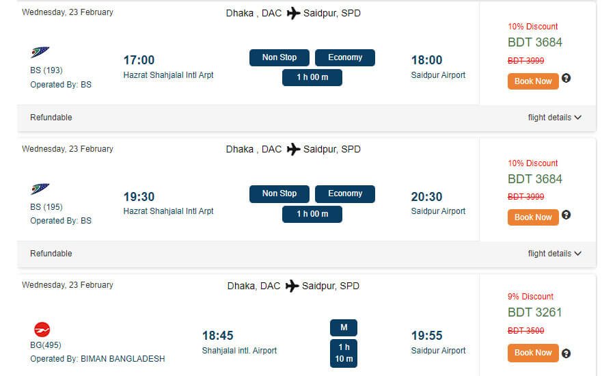The width and height of the screenshot is (615, 376).
Task: Expand flight details for the 17:00 flight
Action: click(554, 118)
